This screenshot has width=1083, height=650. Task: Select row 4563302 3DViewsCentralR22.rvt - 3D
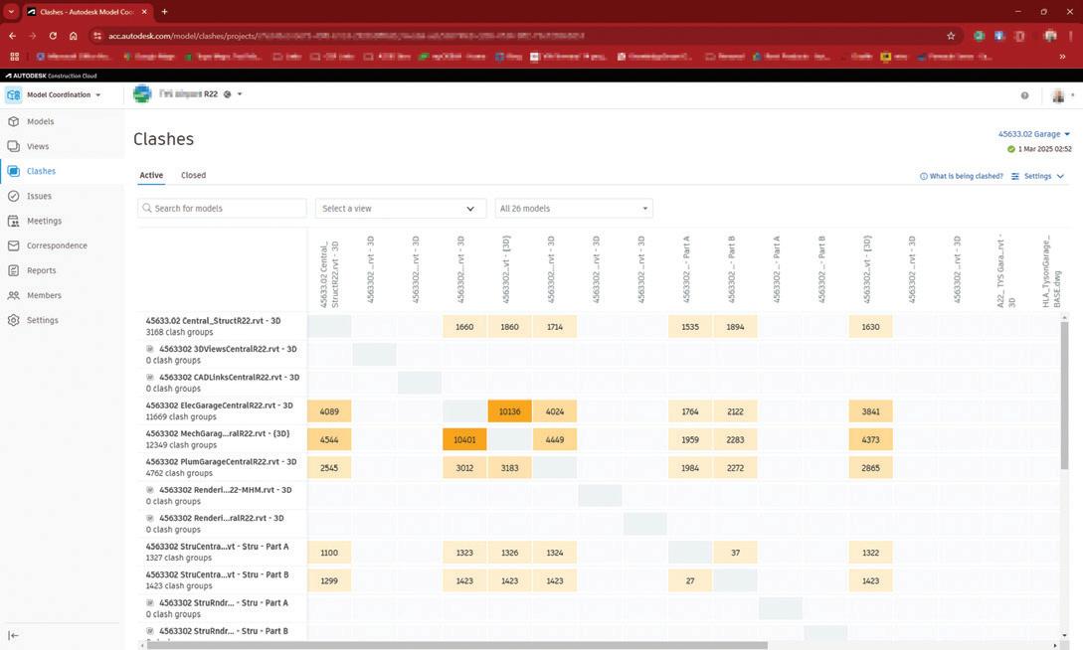tap(222, 355)
